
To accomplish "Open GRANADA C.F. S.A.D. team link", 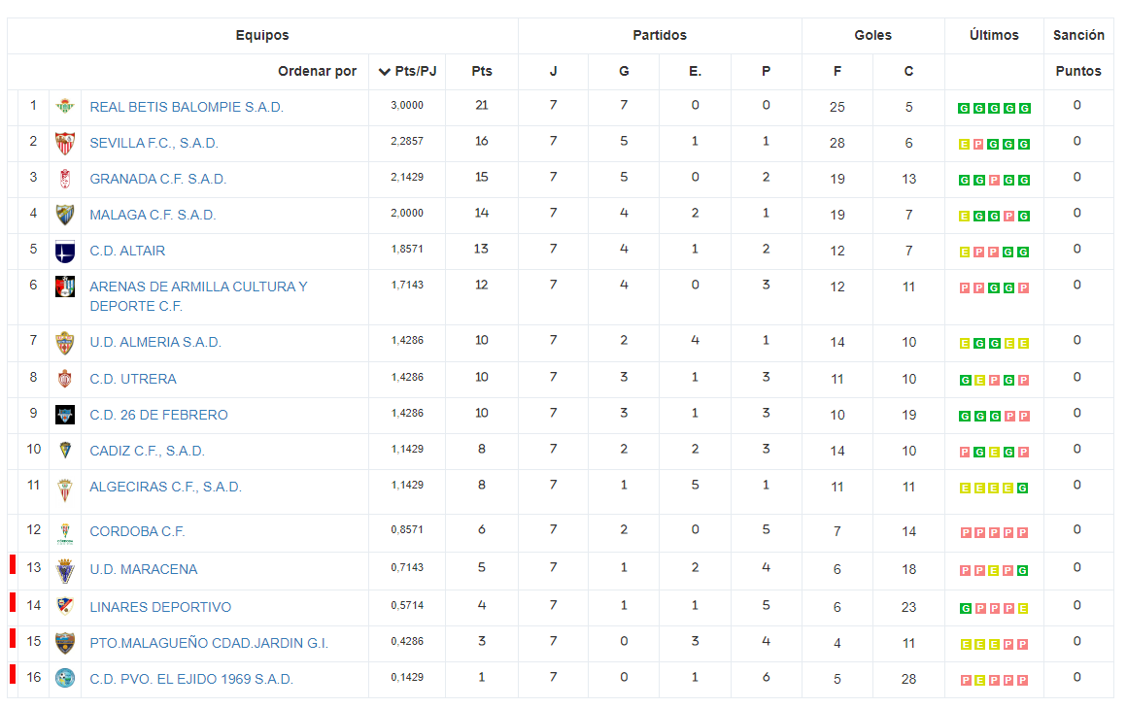I will [x=158, y=179].
